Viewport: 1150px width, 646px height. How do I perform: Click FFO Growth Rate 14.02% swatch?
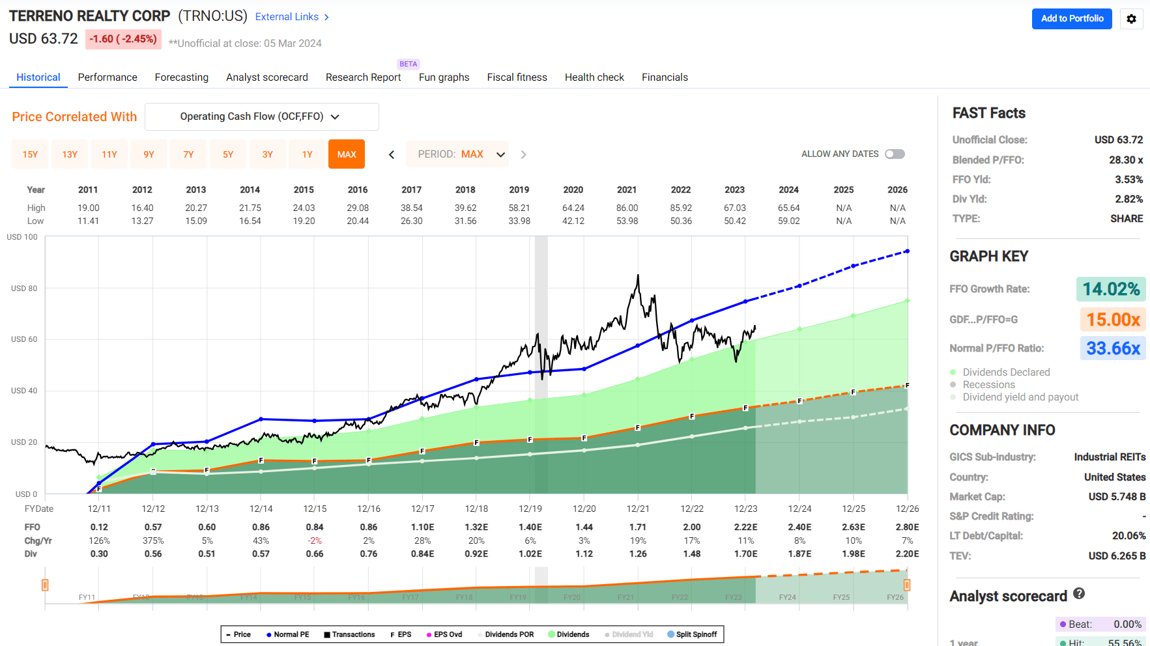click(1111, 289)
